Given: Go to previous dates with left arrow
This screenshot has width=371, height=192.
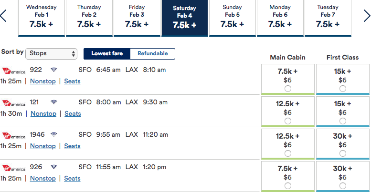Looking at the screenshot, I should (3, 16).
